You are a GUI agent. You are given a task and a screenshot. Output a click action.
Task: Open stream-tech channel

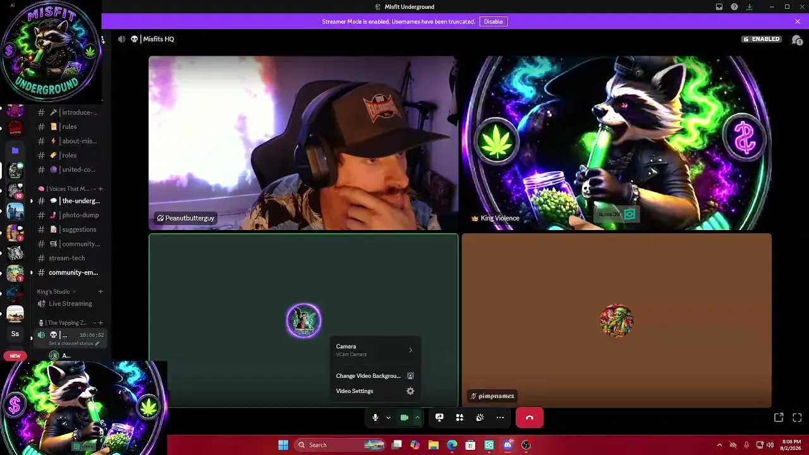coord(70,258)
